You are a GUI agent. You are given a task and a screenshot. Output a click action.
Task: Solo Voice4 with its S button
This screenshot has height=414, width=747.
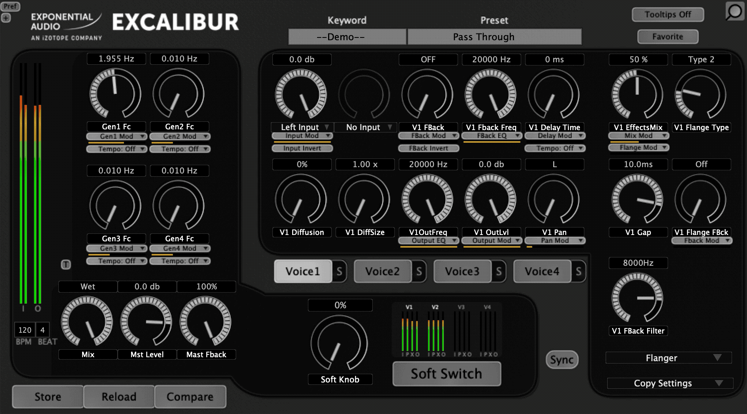578,271
